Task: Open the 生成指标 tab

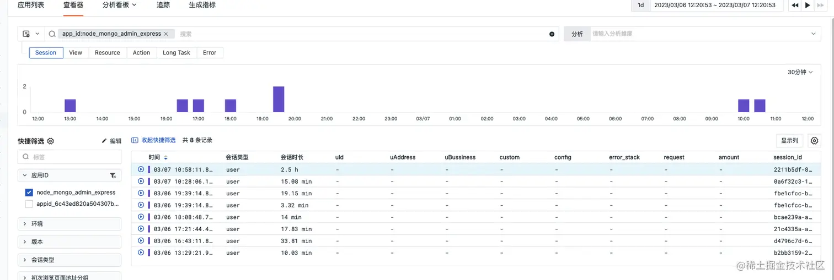Action: coord(202,5)
